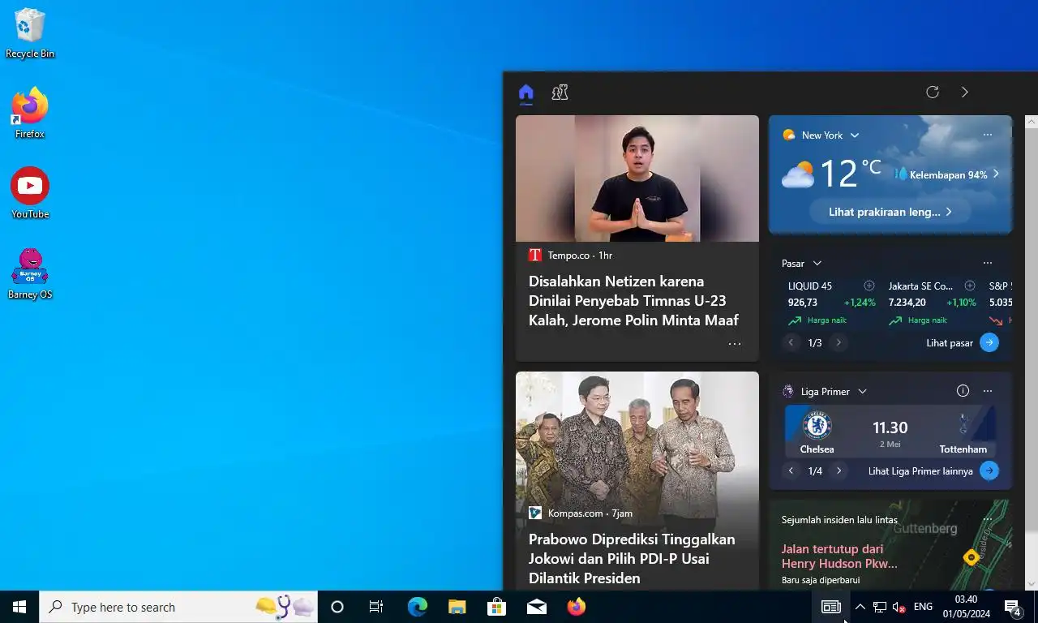Click the Type here to search box
This screenshot has height=623, width=1038.
[178, 607]
